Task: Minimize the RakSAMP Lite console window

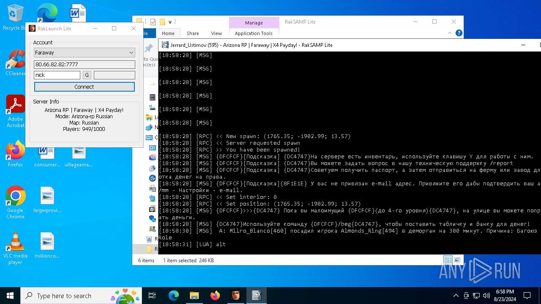Action: (x=523, y=45)
